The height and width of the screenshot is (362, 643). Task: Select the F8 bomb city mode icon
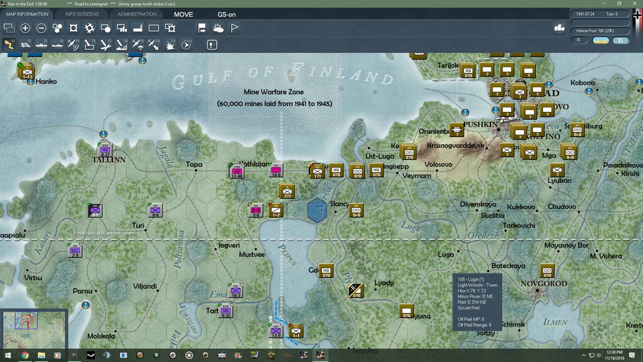pos(121,45)
